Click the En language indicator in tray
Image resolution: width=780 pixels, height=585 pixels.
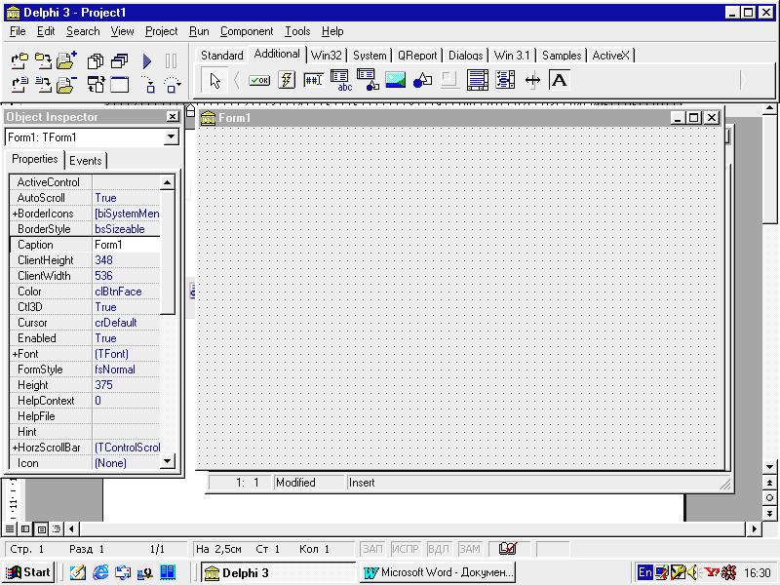(x=644, y=572)
